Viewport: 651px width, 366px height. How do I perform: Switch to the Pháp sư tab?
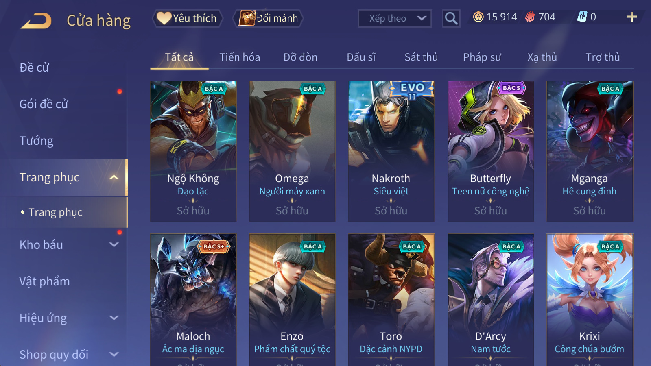click(482, 57)
